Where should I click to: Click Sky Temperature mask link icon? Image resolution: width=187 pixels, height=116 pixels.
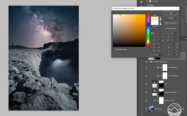pyautogui.click(x=161, y=76)
